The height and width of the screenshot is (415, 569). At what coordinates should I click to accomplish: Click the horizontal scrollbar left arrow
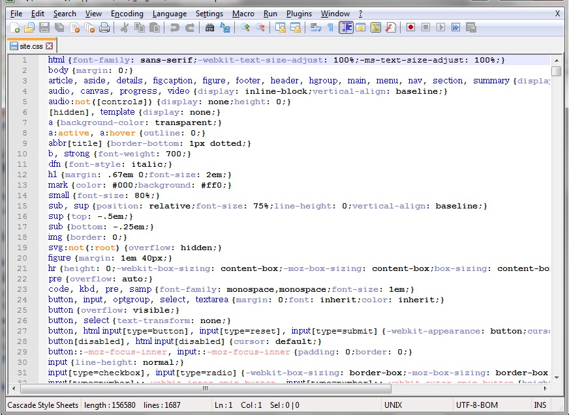14,388
